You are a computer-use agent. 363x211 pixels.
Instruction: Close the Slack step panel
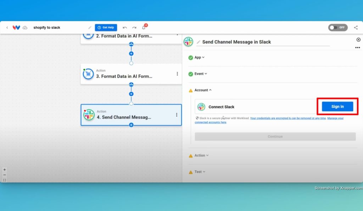tap(358, 40)
